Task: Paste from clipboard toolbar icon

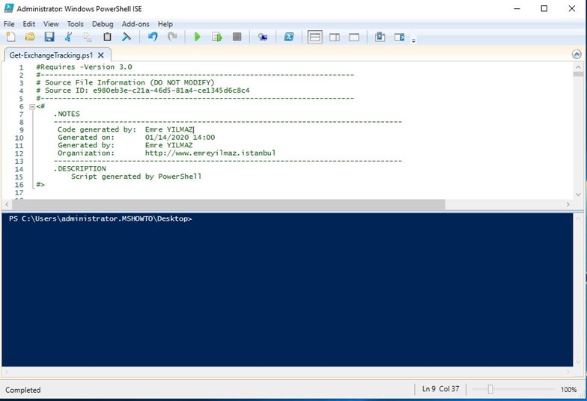Action: pyautogui.click(x=107, y=37)
